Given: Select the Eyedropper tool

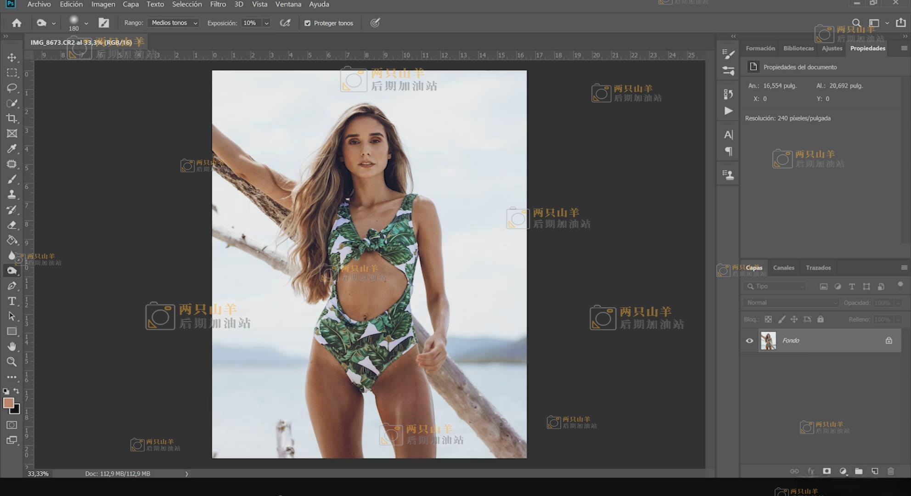Looking at the screenshot, I should point(12,148).
